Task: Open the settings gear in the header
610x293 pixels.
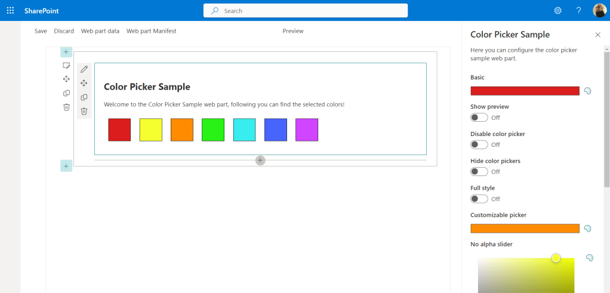Action: tap(557, 11)
